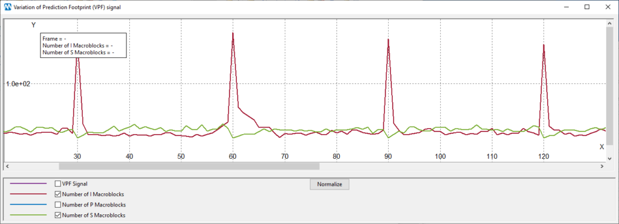Click the app icon in the title bar
619x224 pixels.
(7, 7)
